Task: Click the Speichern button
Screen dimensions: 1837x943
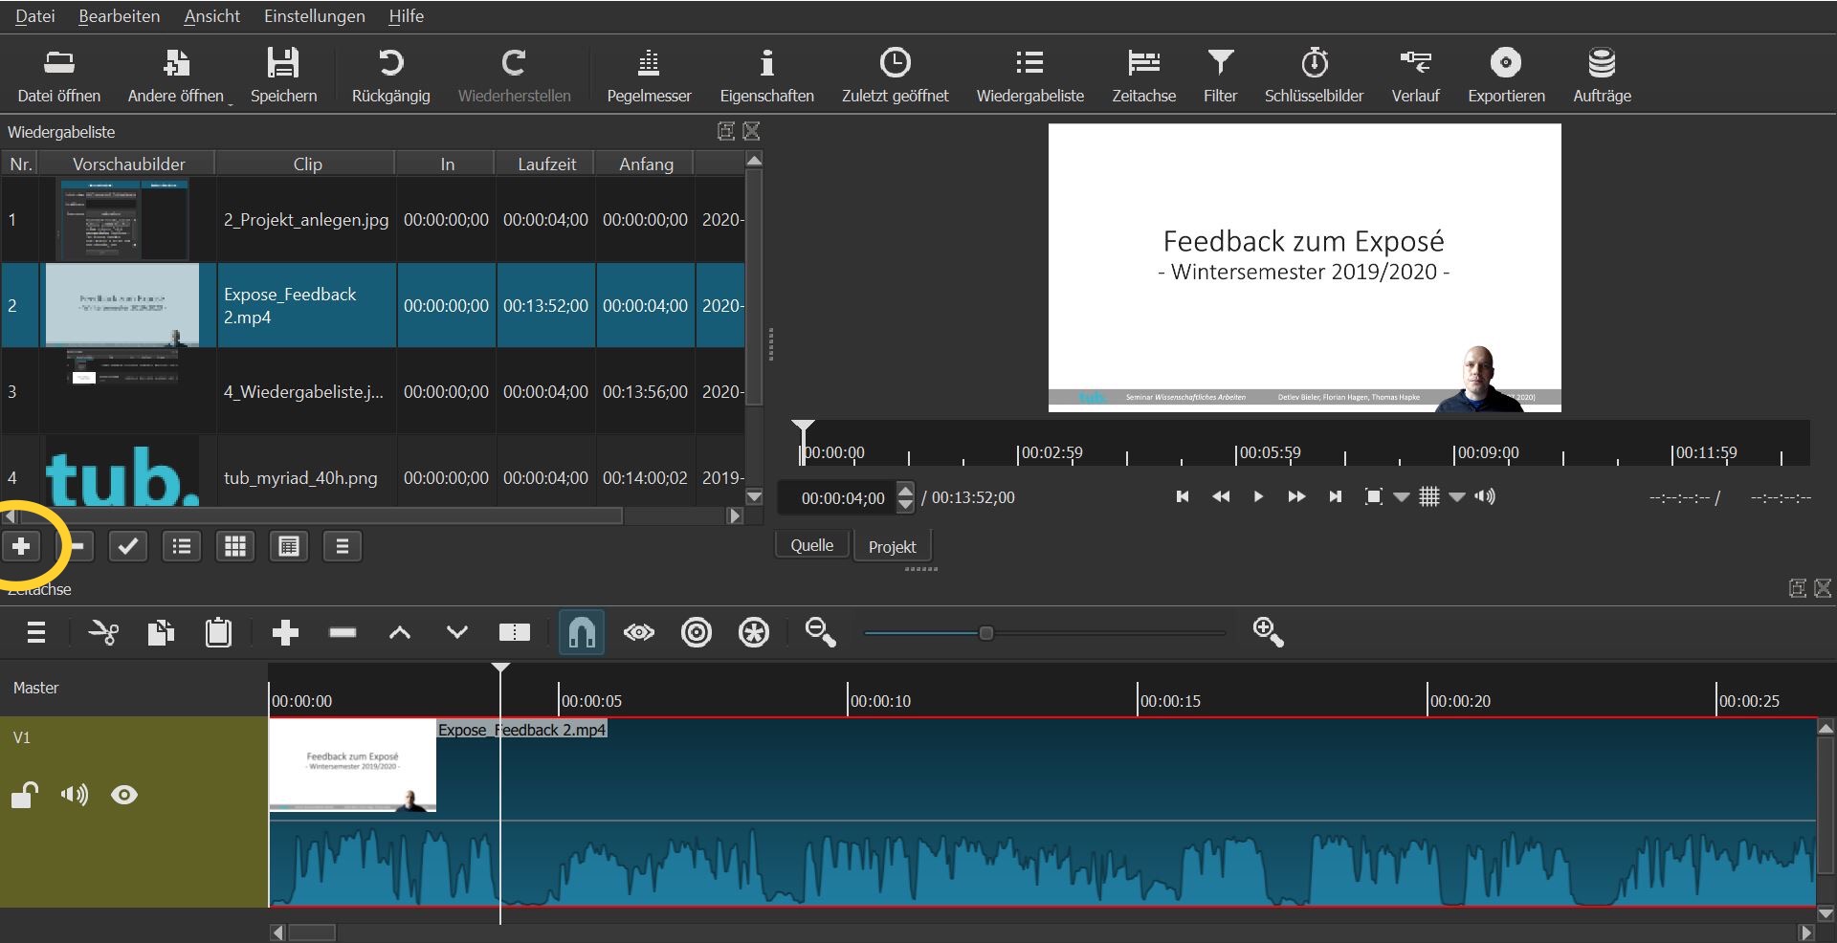Action: click(283, 75)
